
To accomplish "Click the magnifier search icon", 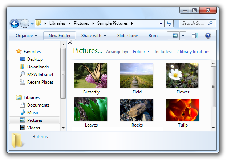I will (x=211, y=23).
